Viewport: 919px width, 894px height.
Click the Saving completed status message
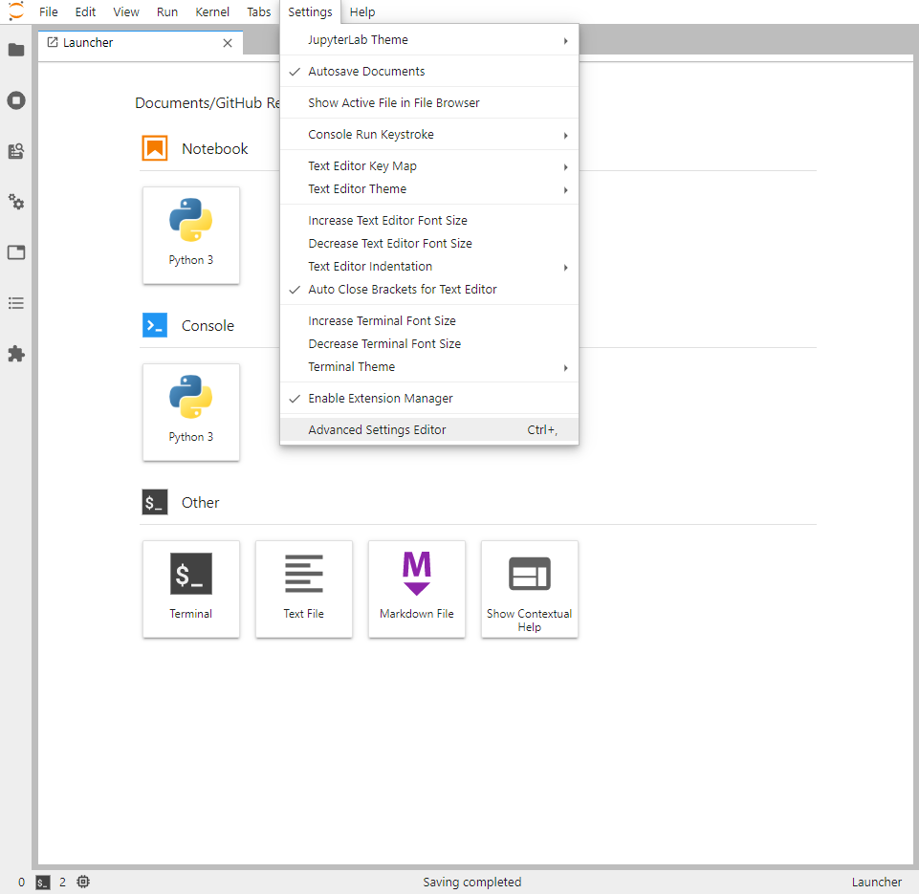tap(472, 883)
